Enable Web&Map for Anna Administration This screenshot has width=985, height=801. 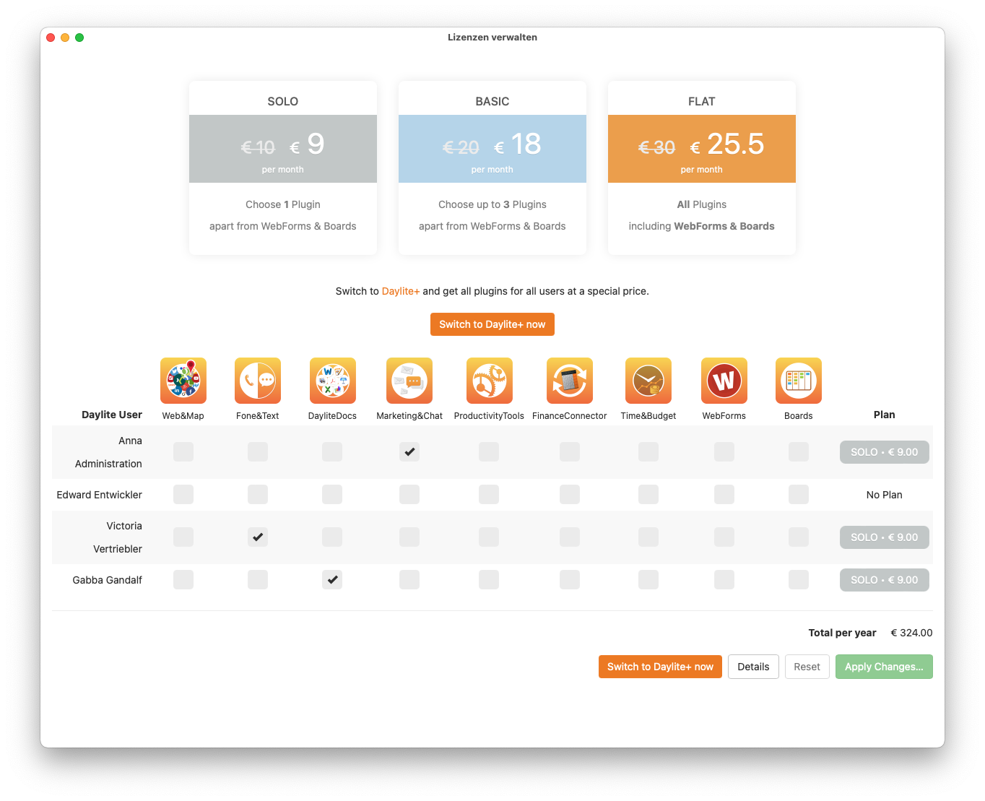pos(183,452)
